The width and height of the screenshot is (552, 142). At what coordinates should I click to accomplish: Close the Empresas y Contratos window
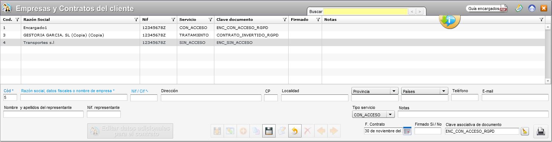click(x=544, y=8)
